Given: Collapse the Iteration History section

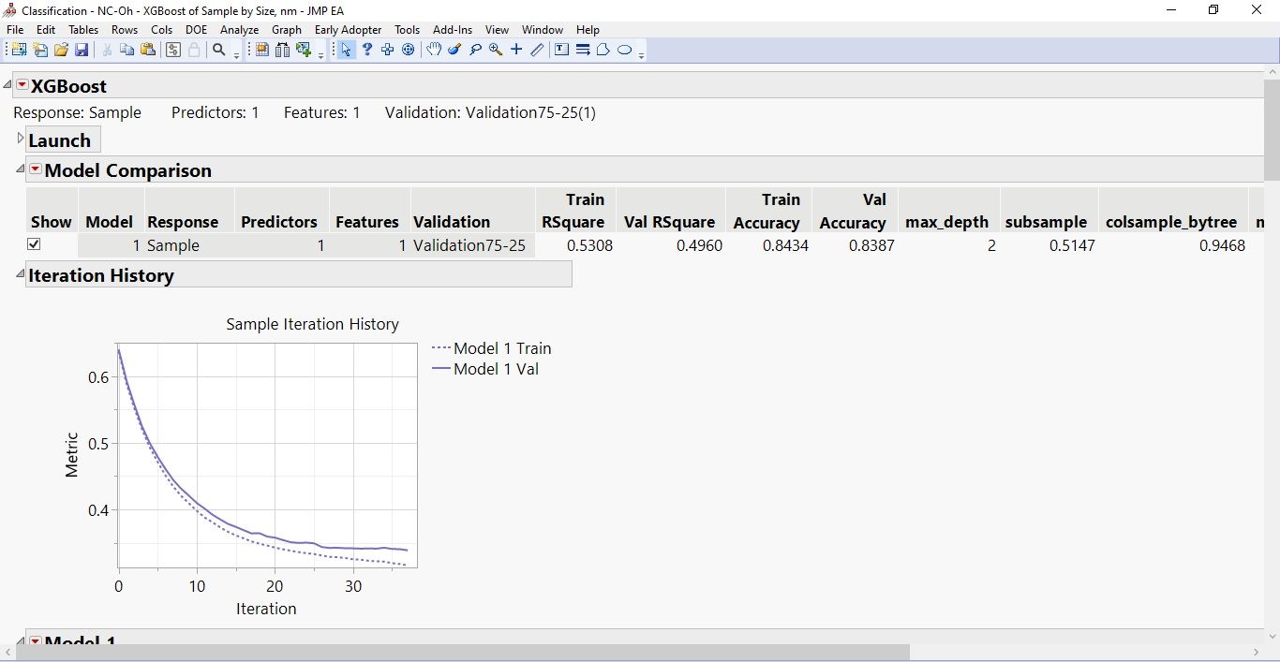Looking at the screenshot, I should tap(20, 274).
